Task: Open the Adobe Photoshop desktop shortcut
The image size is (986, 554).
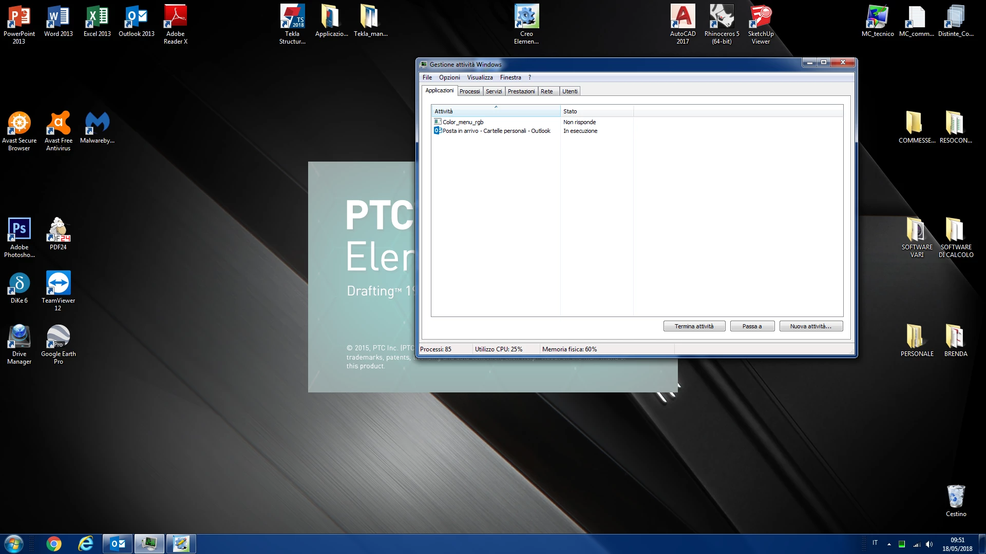Action: (19, 230)
